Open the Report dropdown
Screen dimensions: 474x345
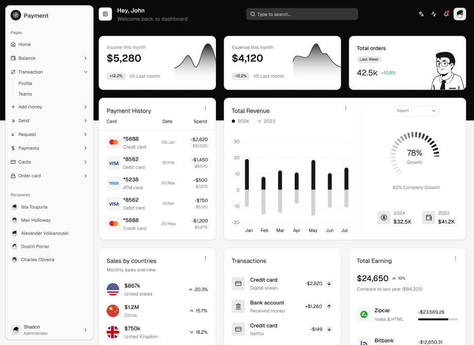(x=415, y=111)
